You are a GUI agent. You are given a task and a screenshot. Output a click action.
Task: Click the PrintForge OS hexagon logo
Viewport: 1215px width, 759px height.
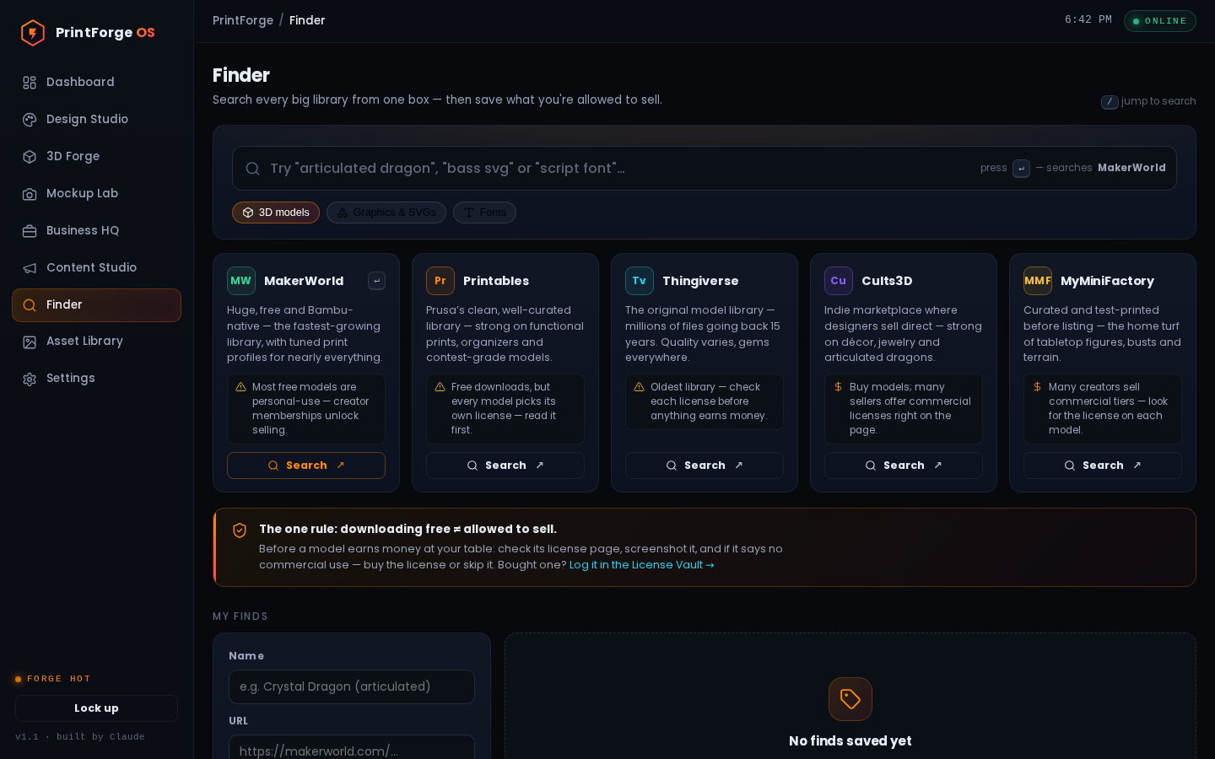point(33,33)
